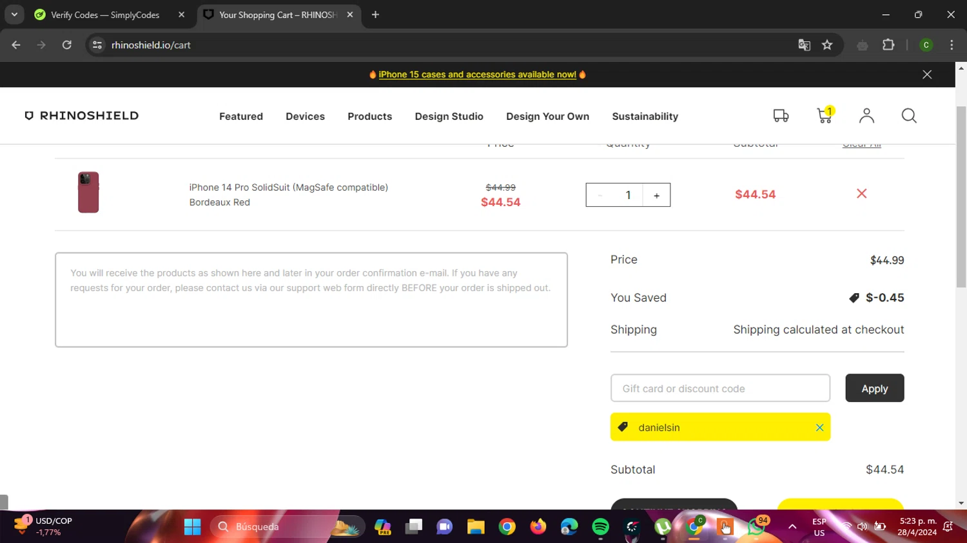Dismiss the iPhone 15 announcement banner
This screenshot has height=543, width=967.
click(927, 75)
